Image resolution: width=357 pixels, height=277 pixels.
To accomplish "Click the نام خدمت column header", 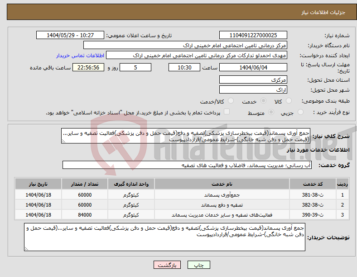I will point(222,184).
